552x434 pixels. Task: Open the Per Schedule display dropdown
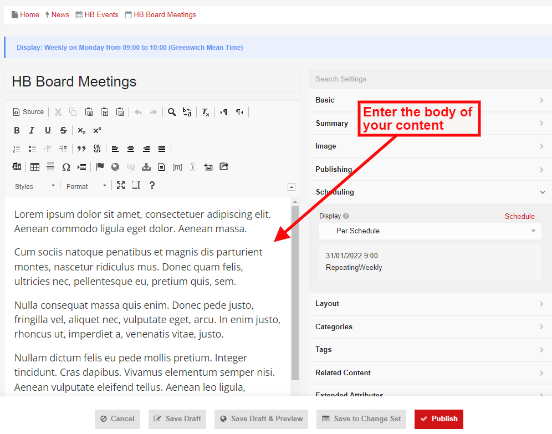430,231
